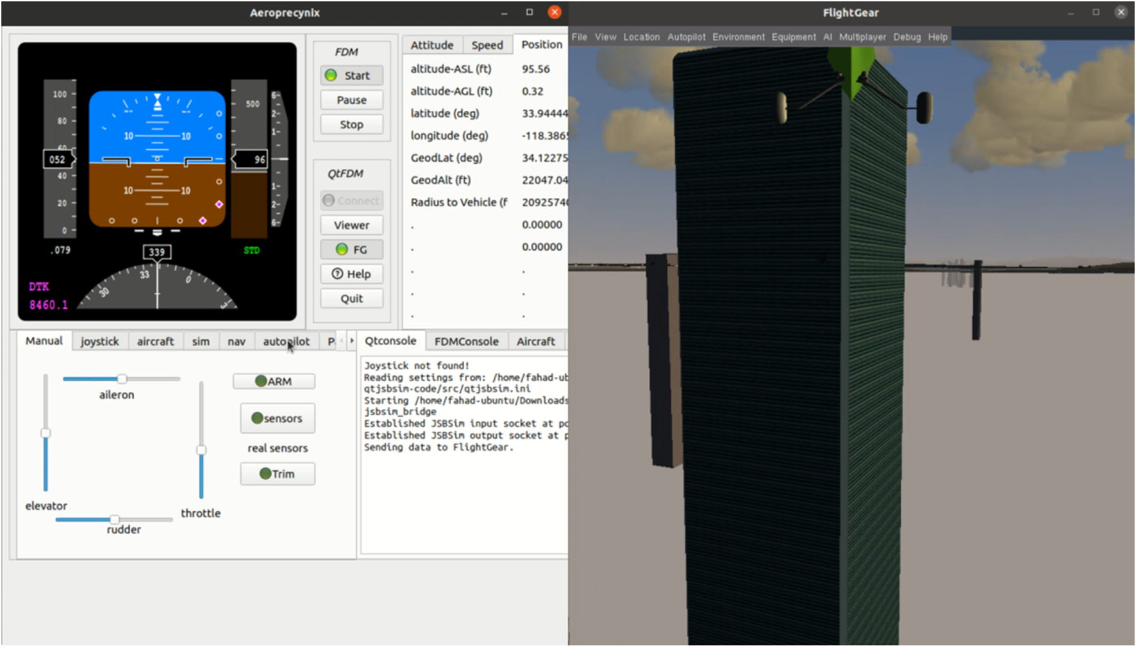Open the Viewer in QtFDM panel

pos(351,225)
